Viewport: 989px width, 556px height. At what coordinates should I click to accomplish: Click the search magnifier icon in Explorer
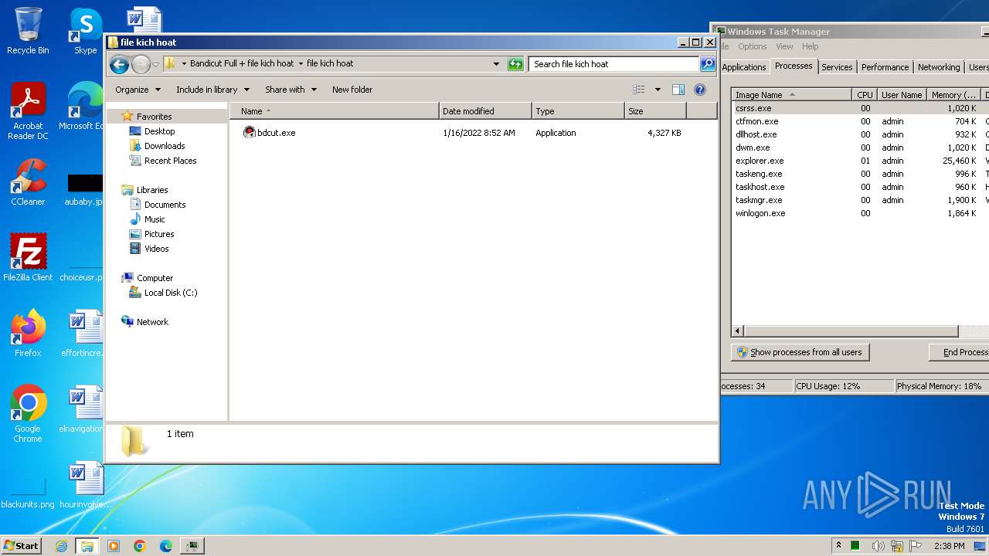707,64
